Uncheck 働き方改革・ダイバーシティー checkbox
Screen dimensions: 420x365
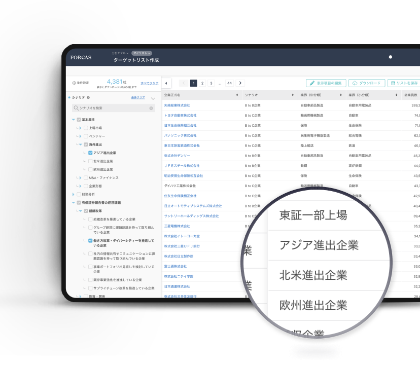[x=90, y=241]
